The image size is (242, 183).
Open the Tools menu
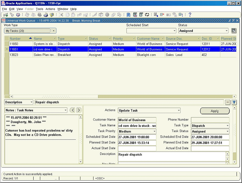pyautogui.click(x=39, y=9)
